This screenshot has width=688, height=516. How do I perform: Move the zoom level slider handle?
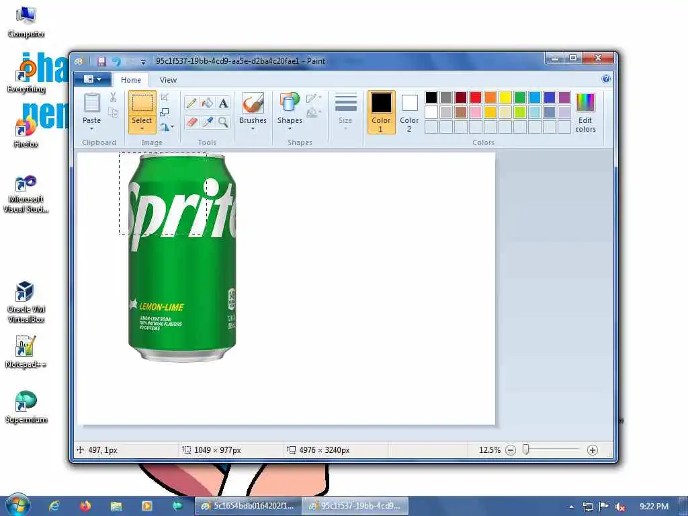pyautogui.click(x=525, y=449)
